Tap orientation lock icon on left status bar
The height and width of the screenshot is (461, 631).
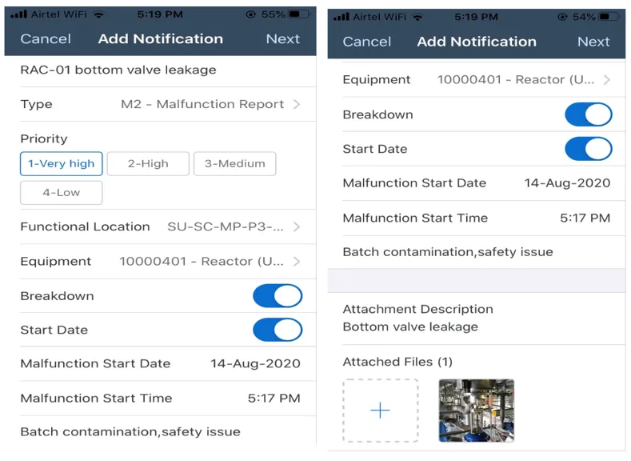coord(250,14)
